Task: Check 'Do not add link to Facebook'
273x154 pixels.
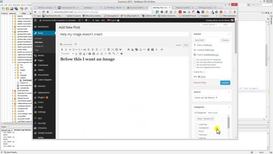Action: [195, 60]
